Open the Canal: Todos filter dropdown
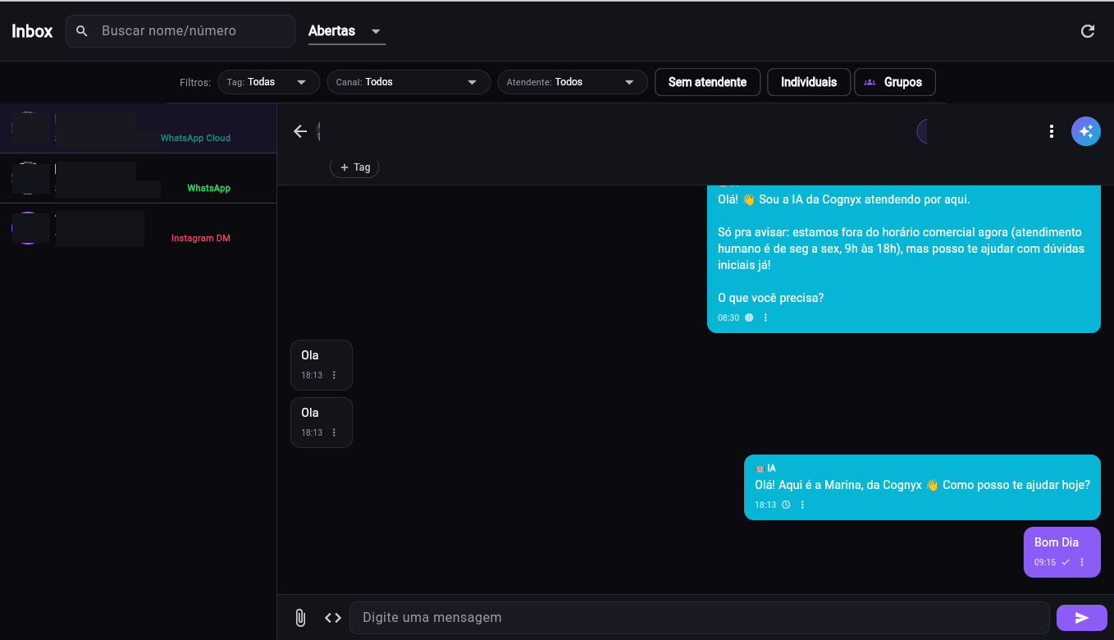1114x640 pixels. [x=409, y=82]
